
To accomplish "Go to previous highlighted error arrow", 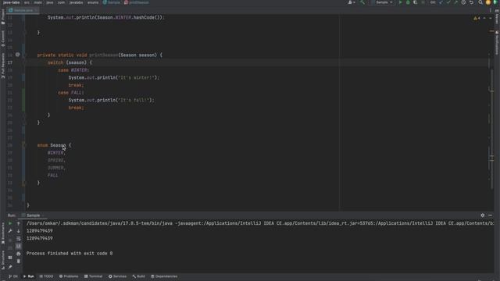I will click(x=484, y=18).
